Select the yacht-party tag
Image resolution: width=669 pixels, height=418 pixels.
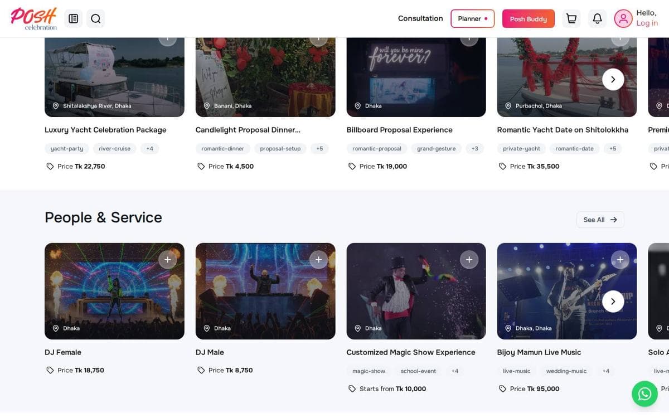click(x=67, y=149)
